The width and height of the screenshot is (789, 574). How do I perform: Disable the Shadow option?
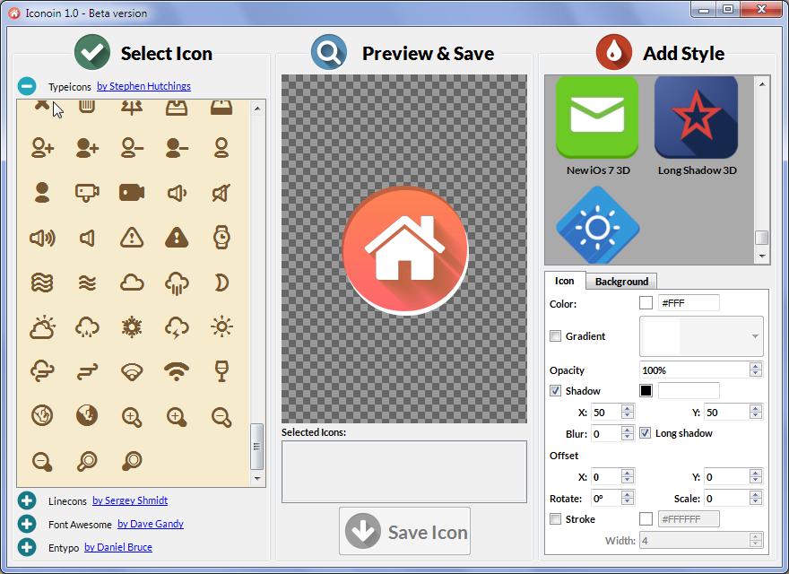557,390
